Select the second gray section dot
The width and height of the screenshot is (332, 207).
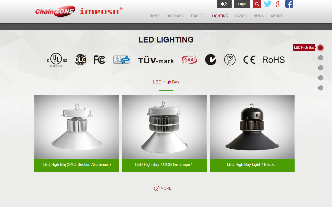(x=321, y=58)
